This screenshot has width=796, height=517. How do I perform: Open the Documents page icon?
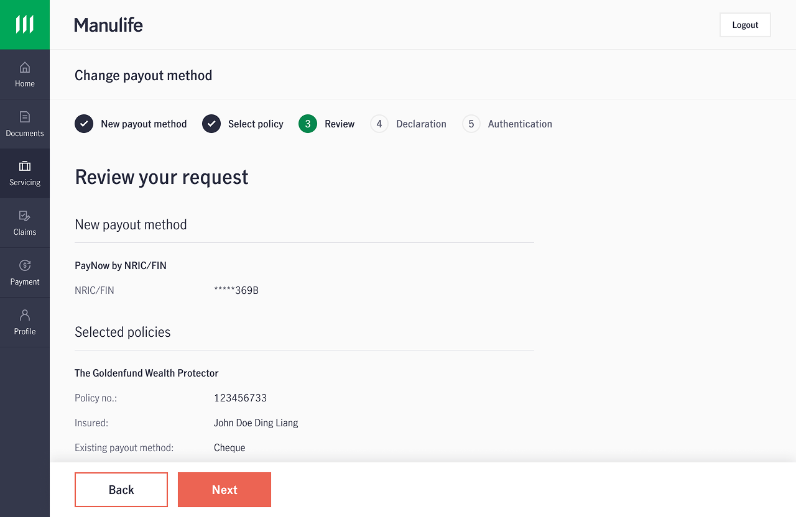tap(25, 117)
